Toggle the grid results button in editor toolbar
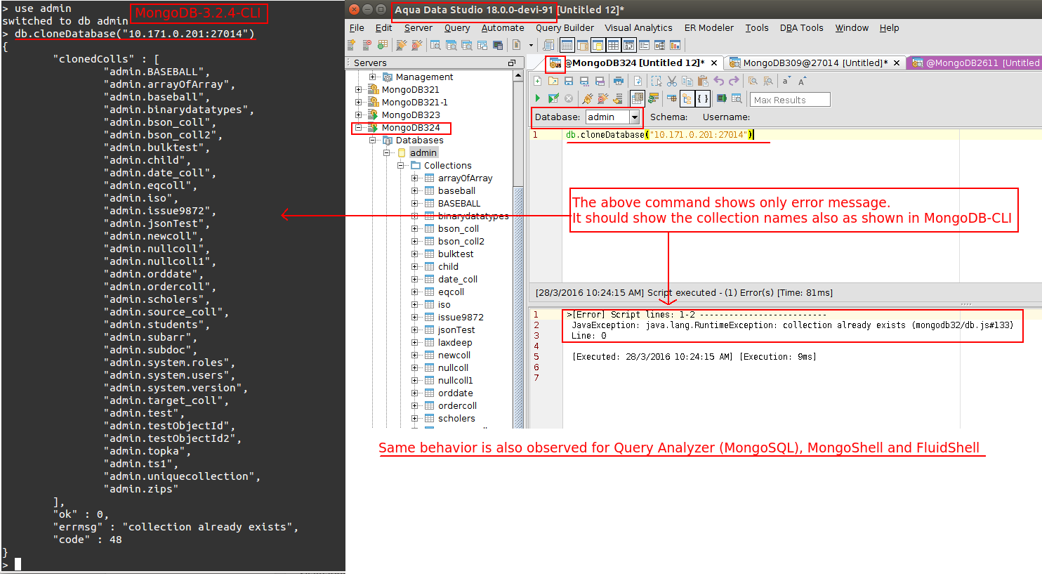 [638, 98]
